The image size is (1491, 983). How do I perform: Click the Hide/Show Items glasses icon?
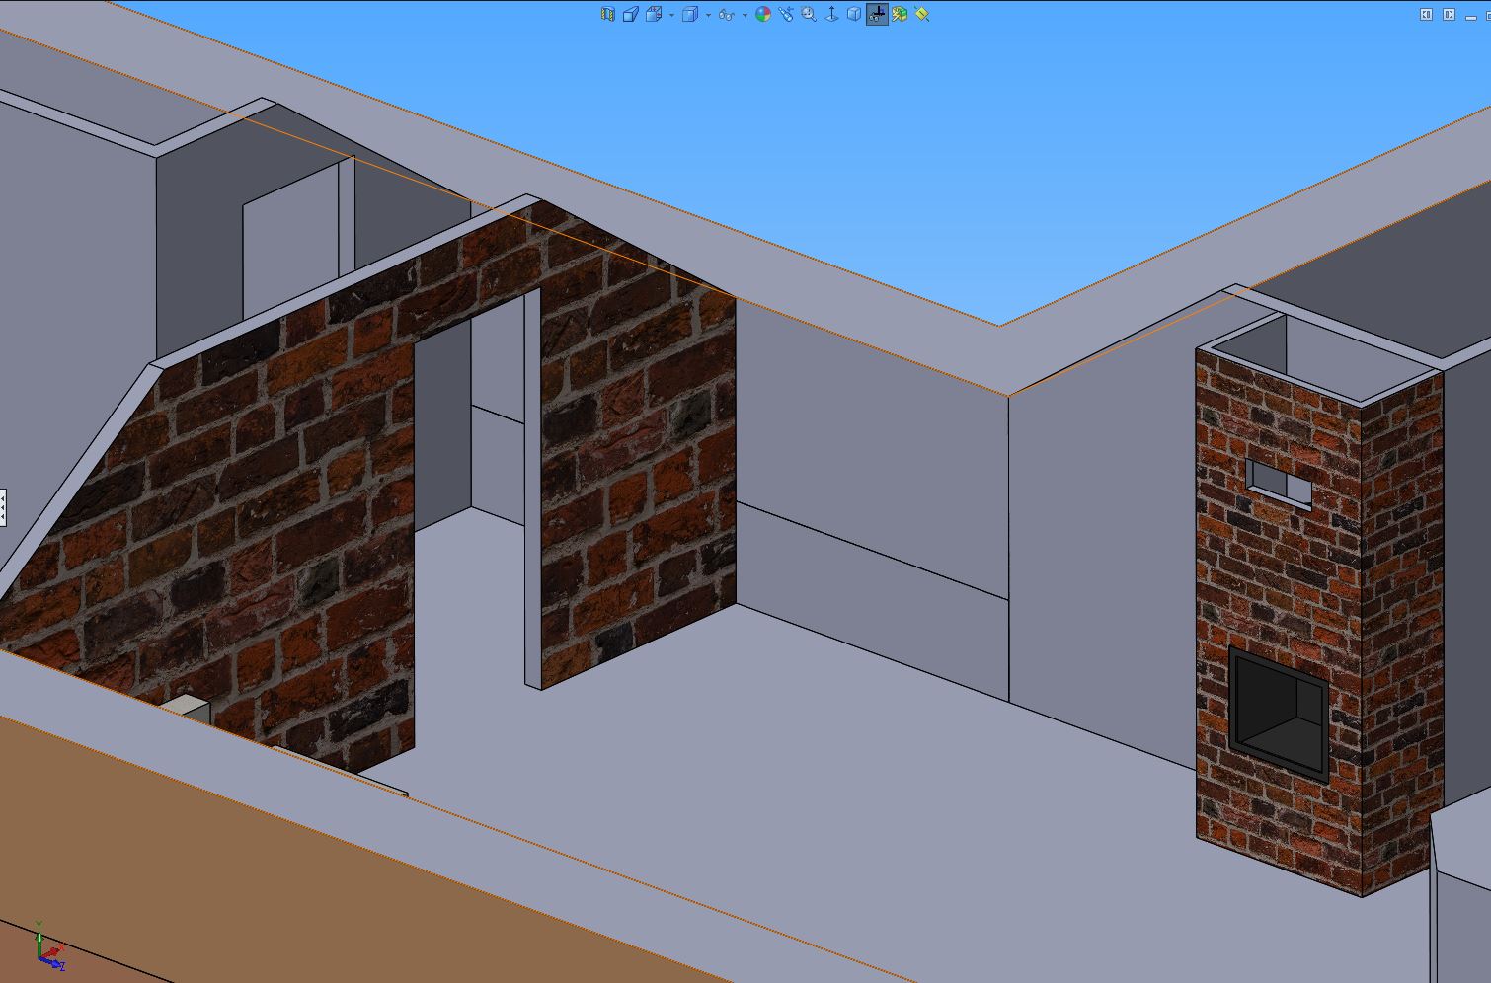728,14
